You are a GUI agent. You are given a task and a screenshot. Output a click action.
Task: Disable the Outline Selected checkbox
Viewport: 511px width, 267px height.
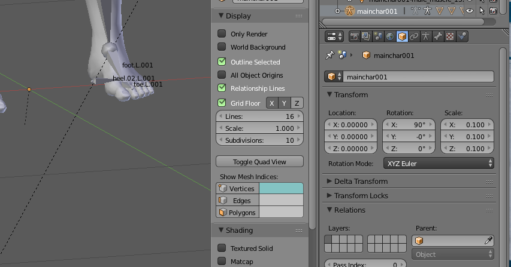[222, 62]
